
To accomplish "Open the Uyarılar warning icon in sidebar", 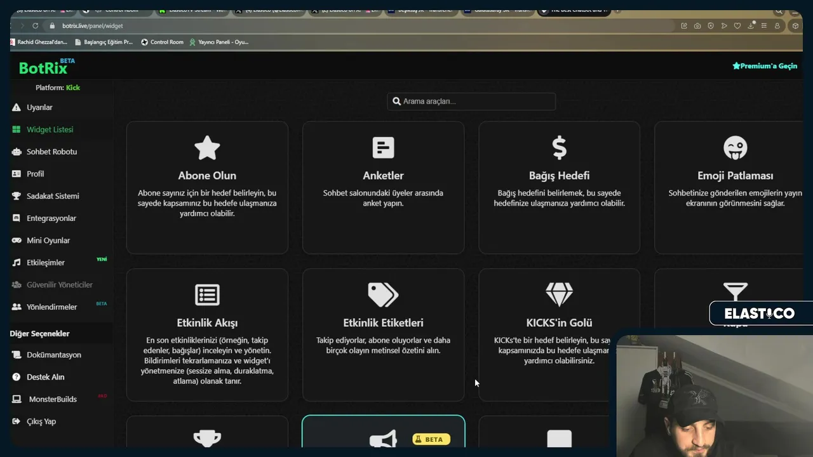I will pyautogui.click(x=17, y=107).
